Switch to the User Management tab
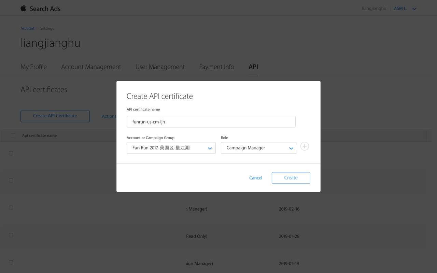Viewport: 437px width, 273px height. coord(160,67)
